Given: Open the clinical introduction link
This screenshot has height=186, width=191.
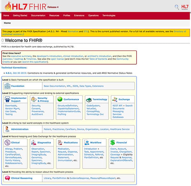Looking at the screenshot, I should pyautogui.click(x=73, y=56).
